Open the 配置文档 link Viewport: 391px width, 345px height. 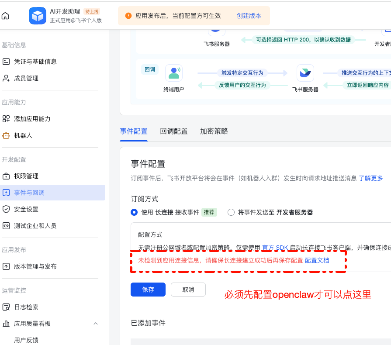click(317, 260)
